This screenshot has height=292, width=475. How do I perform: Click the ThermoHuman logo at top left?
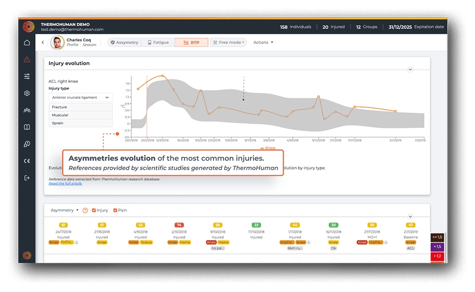[28, 27]
